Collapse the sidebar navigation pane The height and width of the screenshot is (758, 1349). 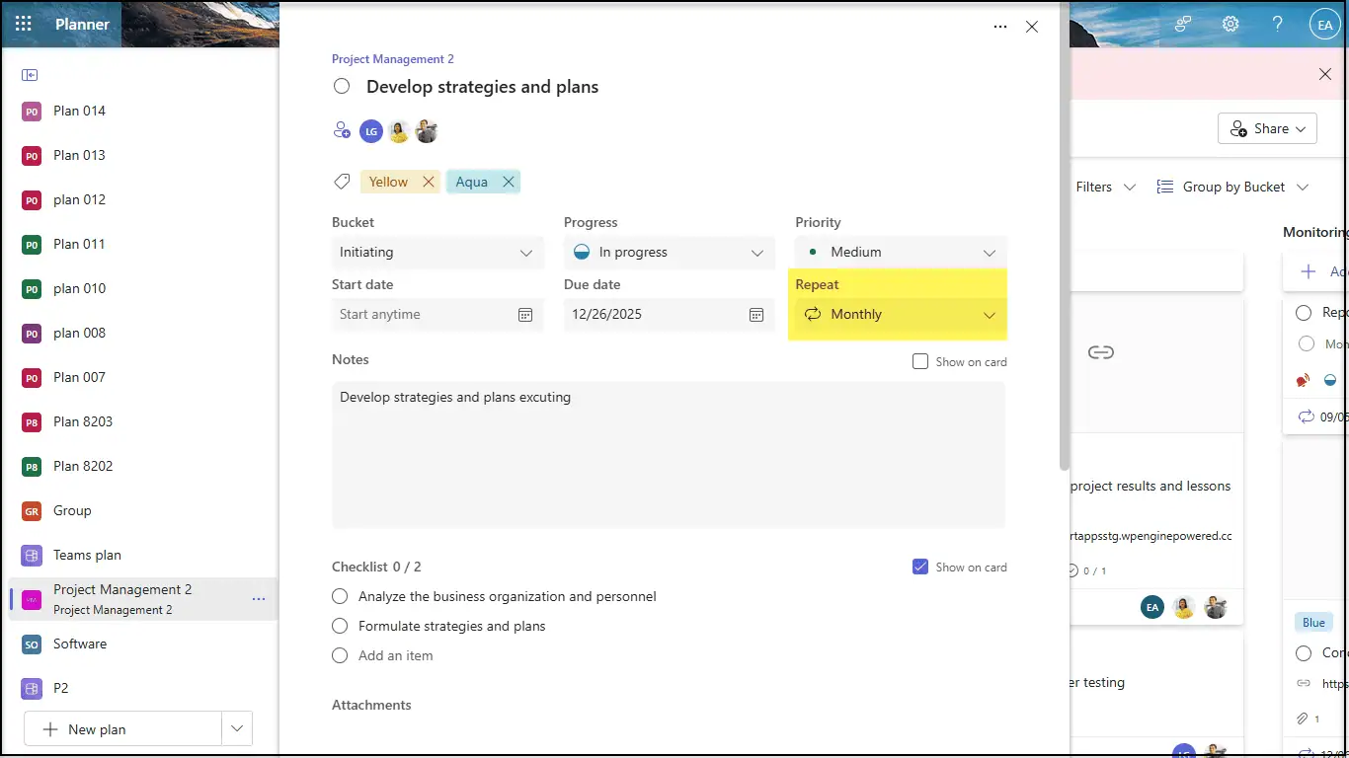click(x=30, y=75)
